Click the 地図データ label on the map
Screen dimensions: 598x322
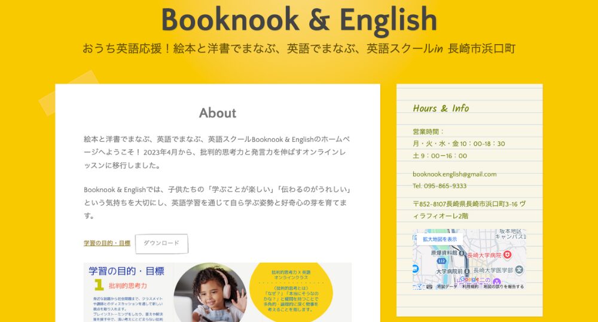[x=447, y=287]
